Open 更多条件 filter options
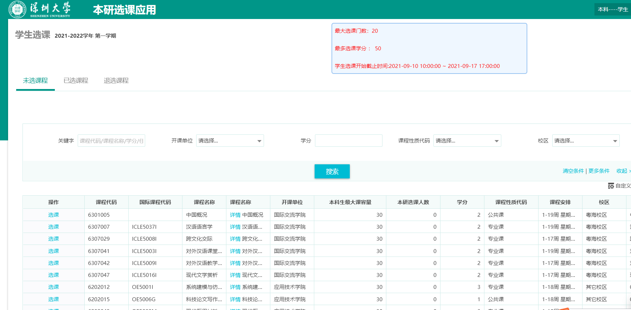Screen dimensions: 631x310 [x=599, y=171]
